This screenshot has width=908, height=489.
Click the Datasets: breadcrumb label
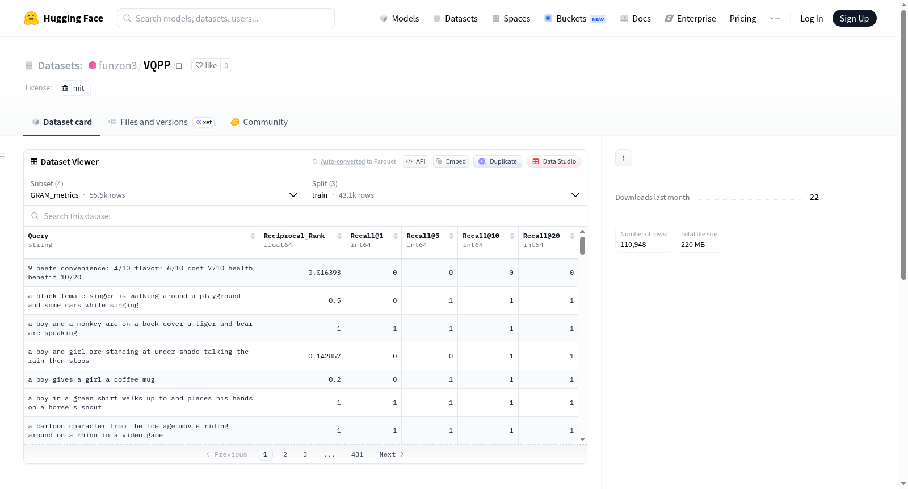[60, 65]
